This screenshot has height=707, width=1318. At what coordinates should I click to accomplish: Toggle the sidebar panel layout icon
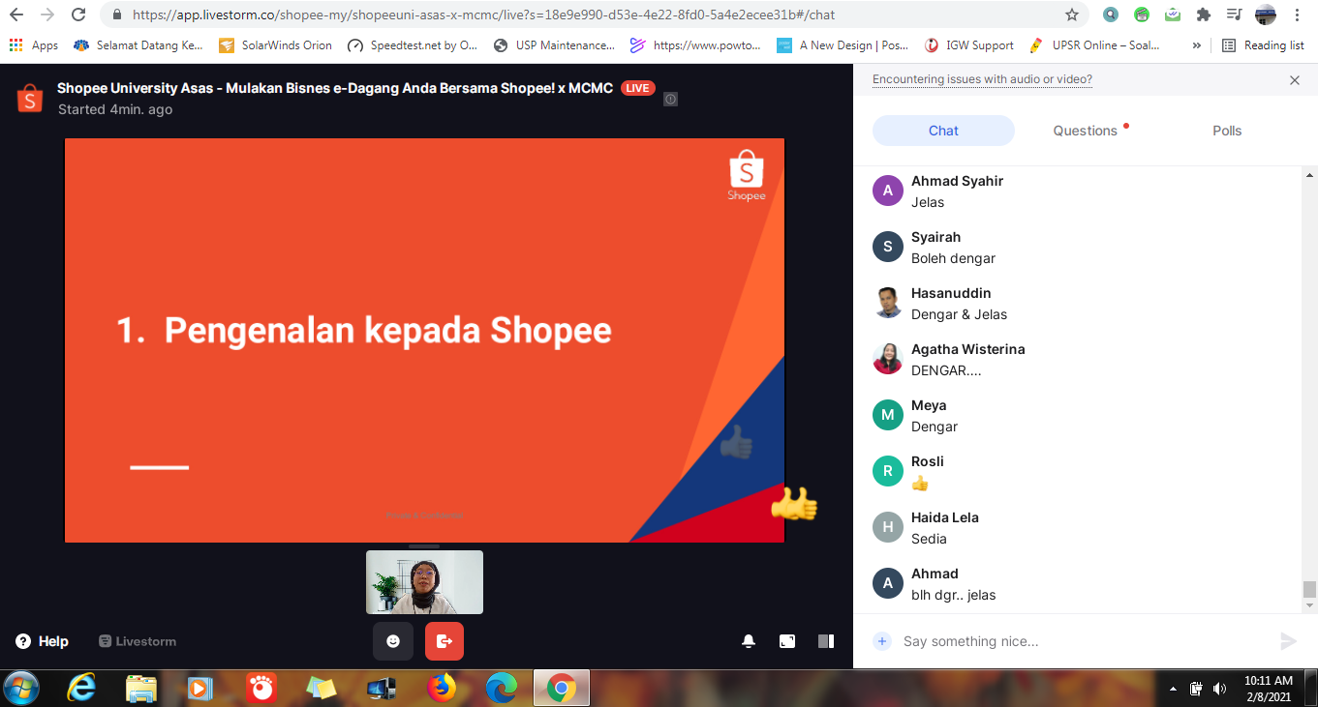click(826, 641)
